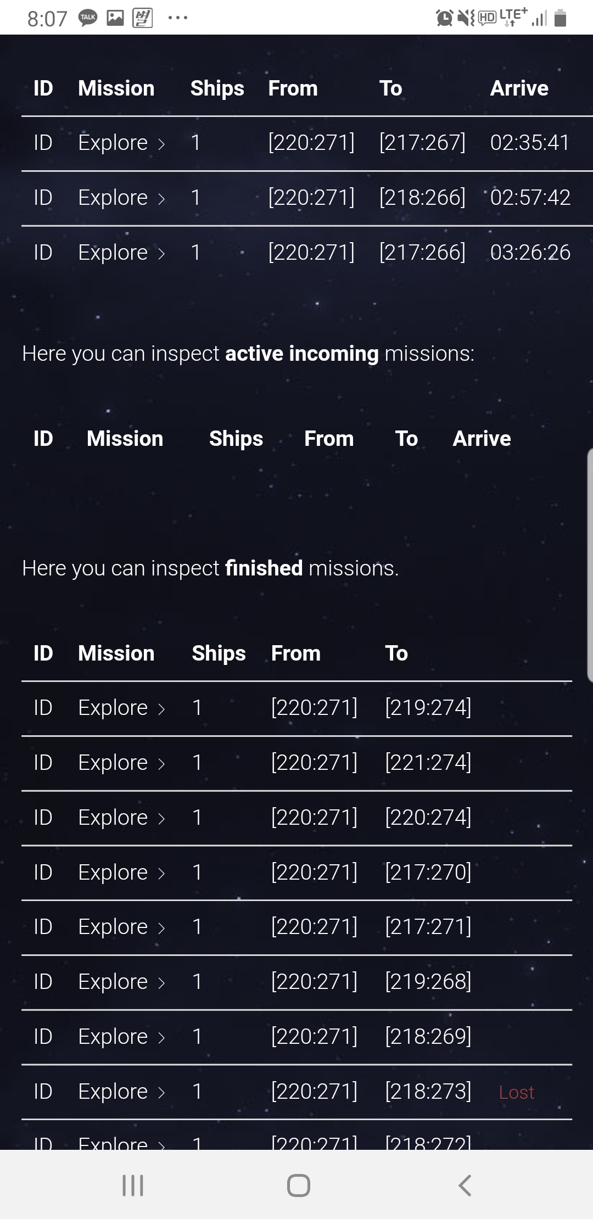Tap the gallery image notification icon

(x=115, y=18)
